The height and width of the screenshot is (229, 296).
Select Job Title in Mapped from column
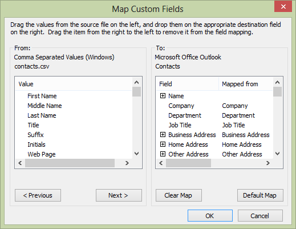tap(233, 125)
